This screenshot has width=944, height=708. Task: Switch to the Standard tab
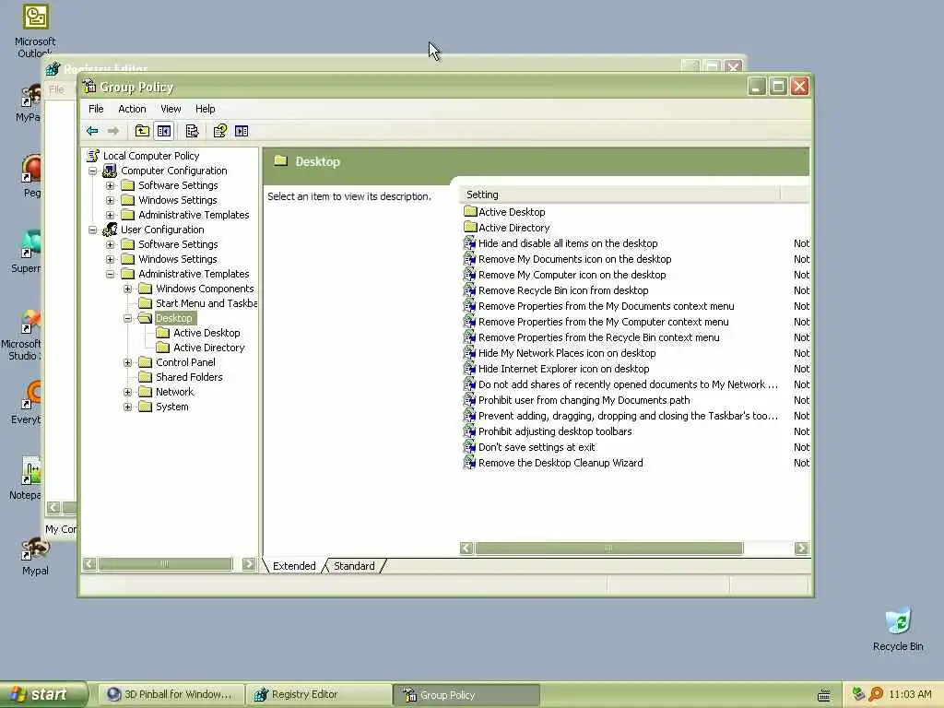[354, 566]
